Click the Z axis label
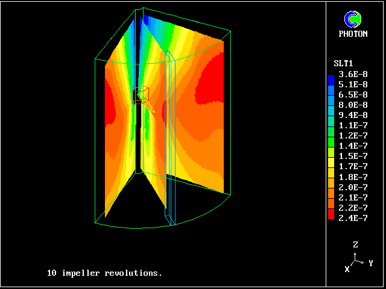This screenshot has height=289, width=386. tap(356, 245)
